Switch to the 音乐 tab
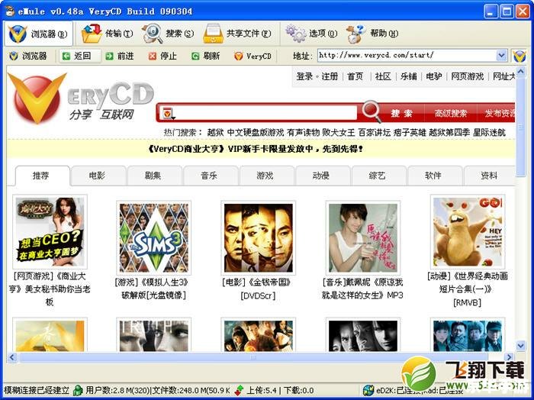Viewport: 534px width, 400px height. (x=209, y=176)
